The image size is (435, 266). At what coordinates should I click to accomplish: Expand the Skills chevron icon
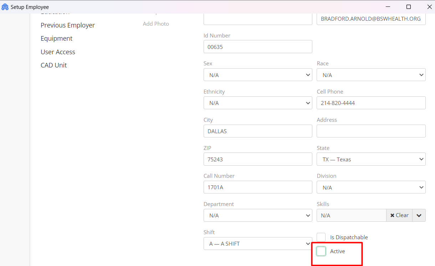tap(419, 215)
